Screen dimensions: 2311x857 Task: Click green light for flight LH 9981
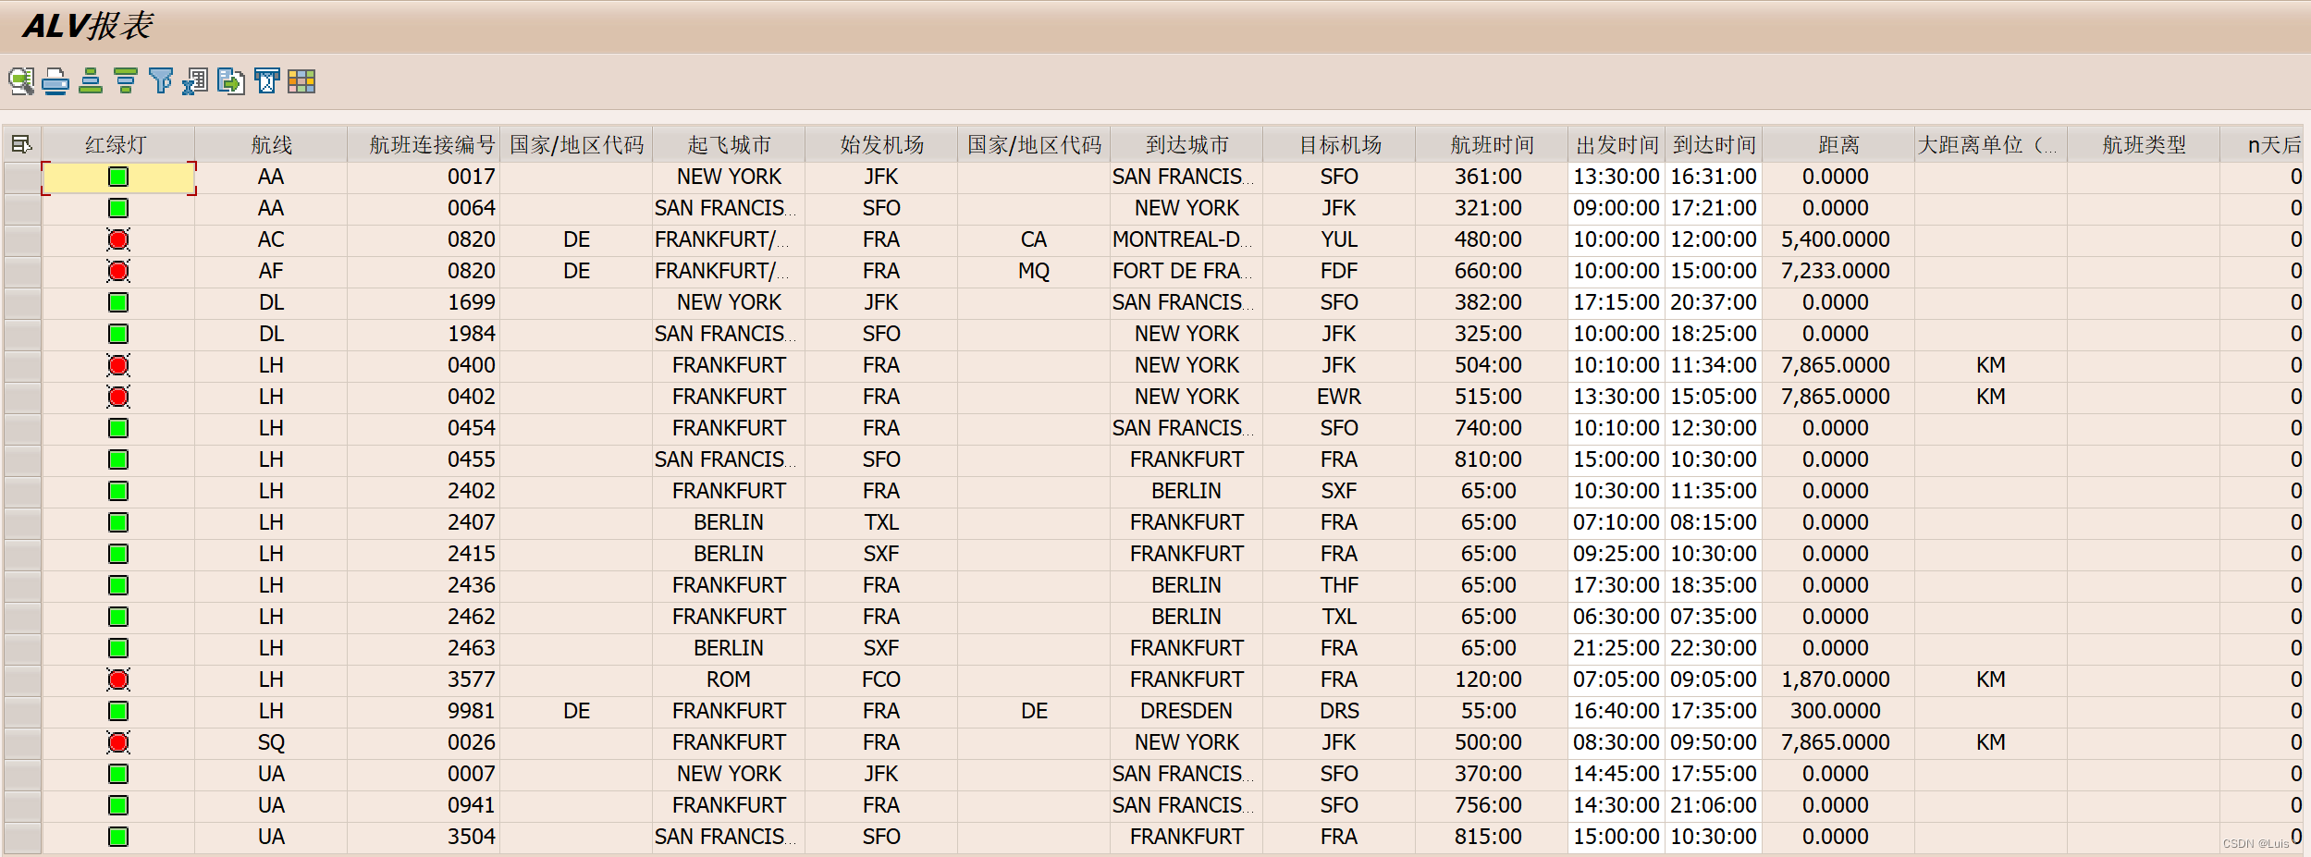click(118, 711)
